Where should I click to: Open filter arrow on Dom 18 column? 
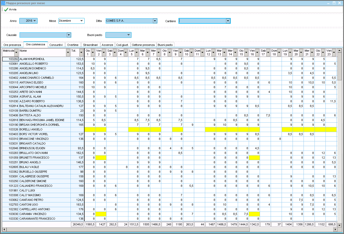pos(279,52)
